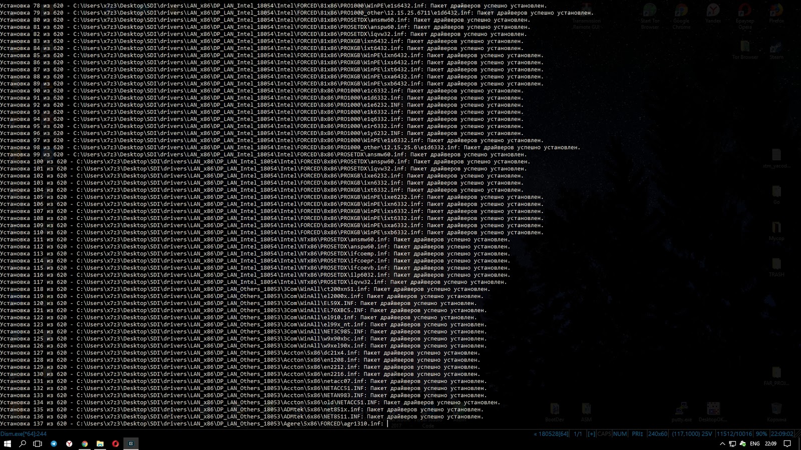This screenshot has width=801, height=450.
Task: Select Start Tor Browser desktop shortcut
Action: 650,16
